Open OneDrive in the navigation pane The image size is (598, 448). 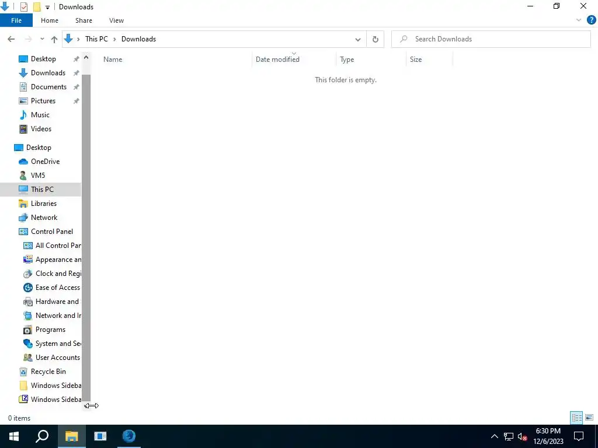(45, 162)
